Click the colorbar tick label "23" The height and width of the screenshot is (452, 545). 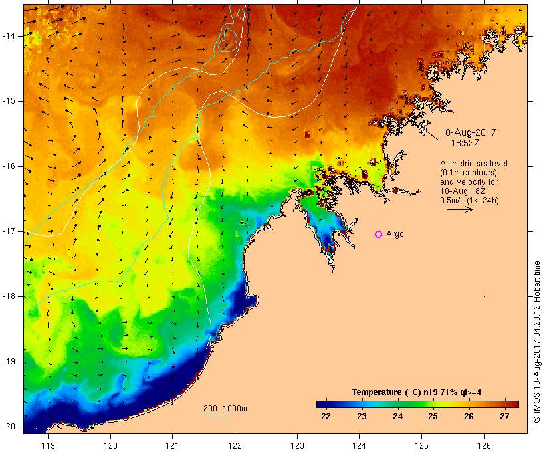[x=362, y=417]
